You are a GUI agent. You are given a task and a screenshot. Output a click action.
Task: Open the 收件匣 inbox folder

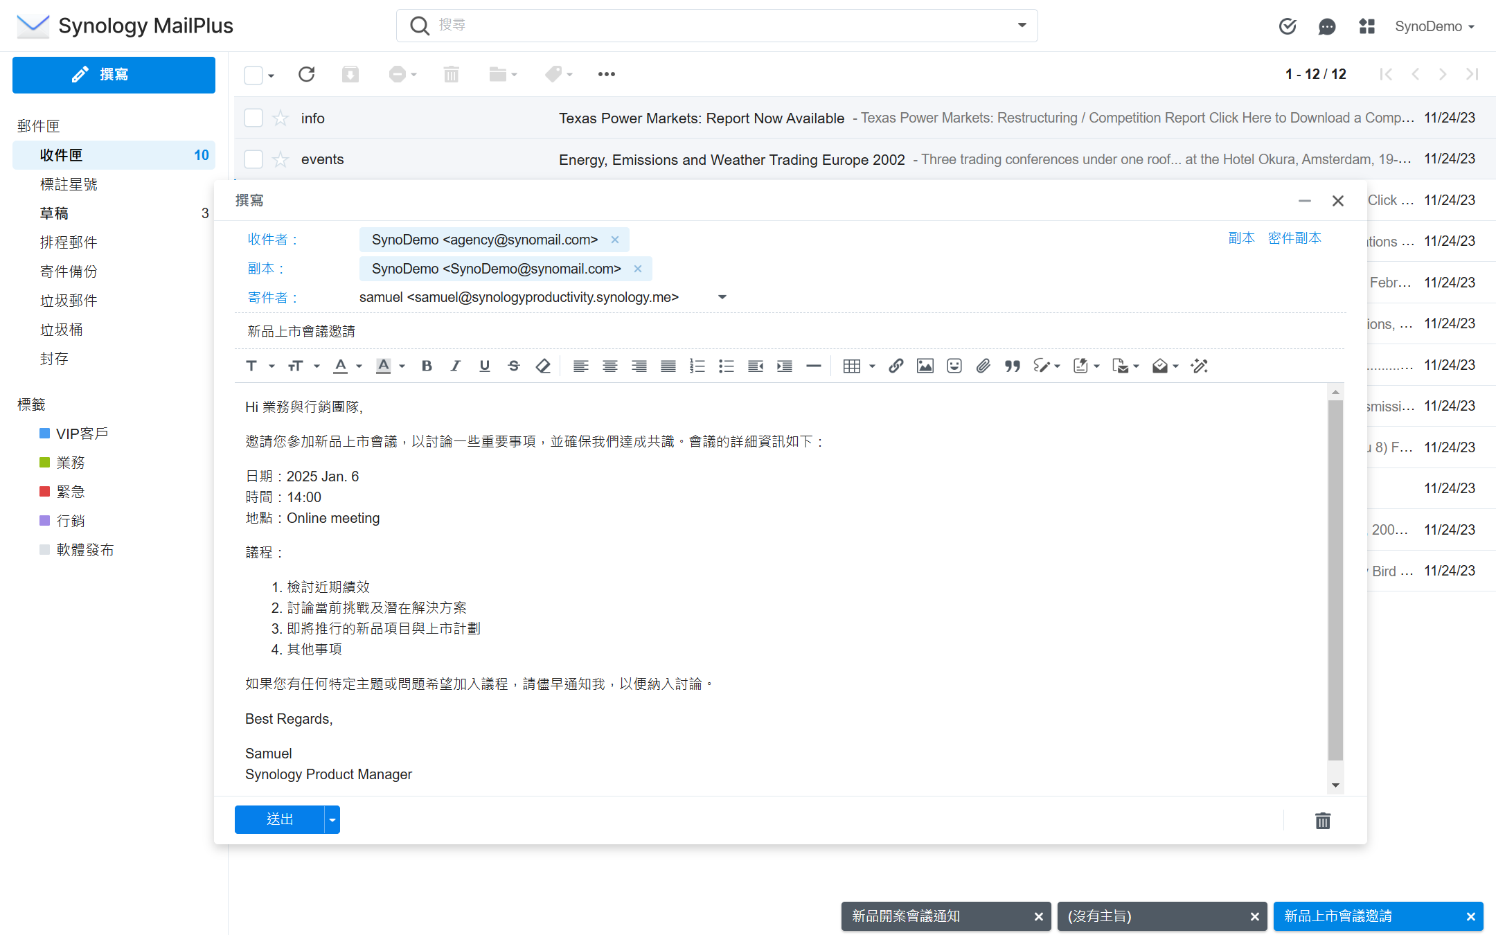point(114,155)
